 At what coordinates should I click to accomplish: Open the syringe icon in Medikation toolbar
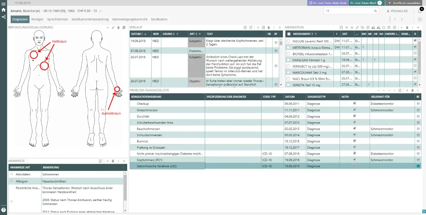point(357,27)
